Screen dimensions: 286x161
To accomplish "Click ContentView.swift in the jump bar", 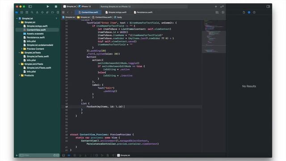I will pyautogui.click(x=102, y=17).
